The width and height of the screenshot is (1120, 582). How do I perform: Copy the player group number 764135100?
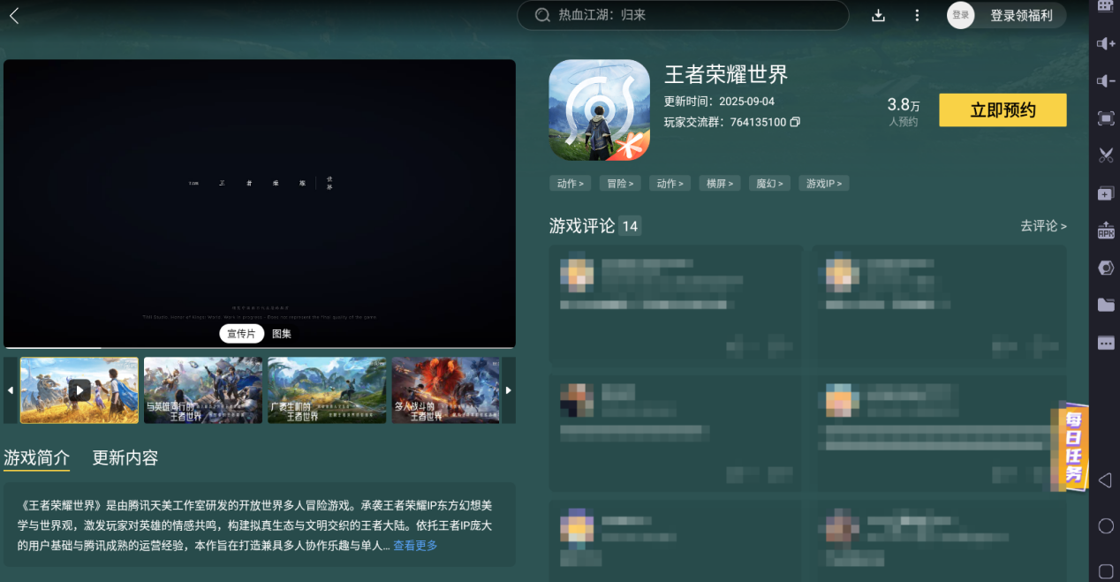(x=795, y=122)
